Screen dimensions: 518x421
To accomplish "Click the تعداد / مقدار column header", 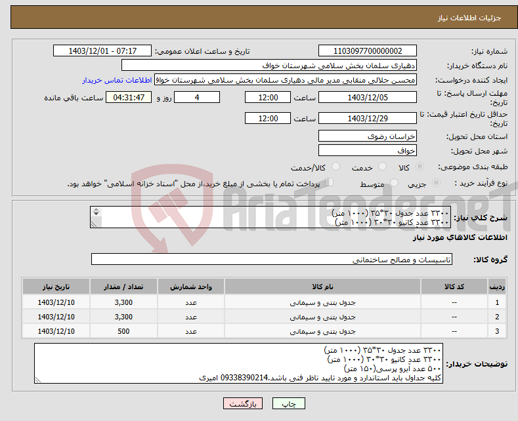I will pos(123,287).
